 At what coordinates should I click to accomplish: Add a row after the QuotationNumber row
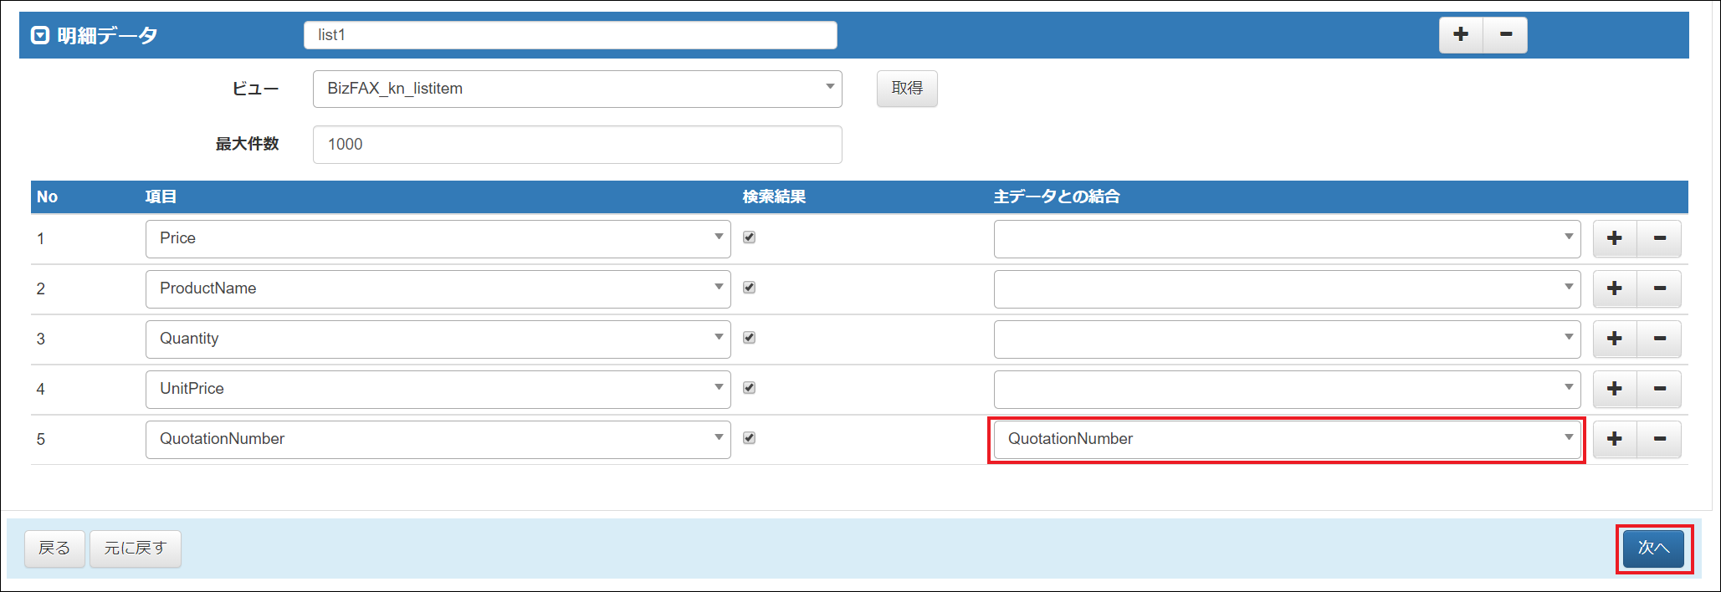pyautogui.click(x=1614, y=439)
